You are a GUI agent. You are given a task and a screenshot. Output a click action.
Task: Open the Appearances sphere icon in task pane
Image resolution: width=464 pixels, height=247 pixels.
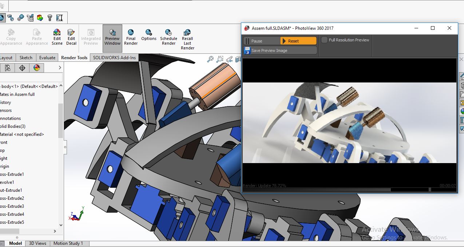coord(462,112)
